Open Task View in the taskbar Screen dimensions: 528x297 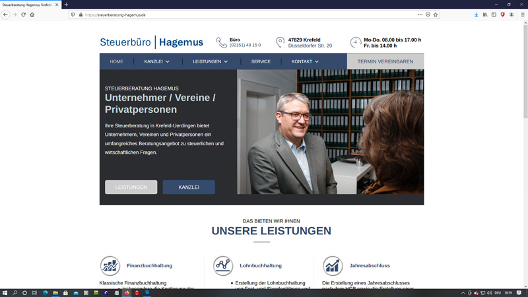tap(34, 293)
